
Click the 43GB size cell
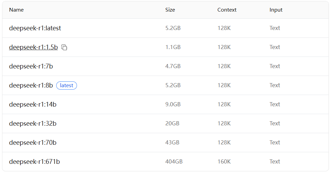[x=172, y=143]
